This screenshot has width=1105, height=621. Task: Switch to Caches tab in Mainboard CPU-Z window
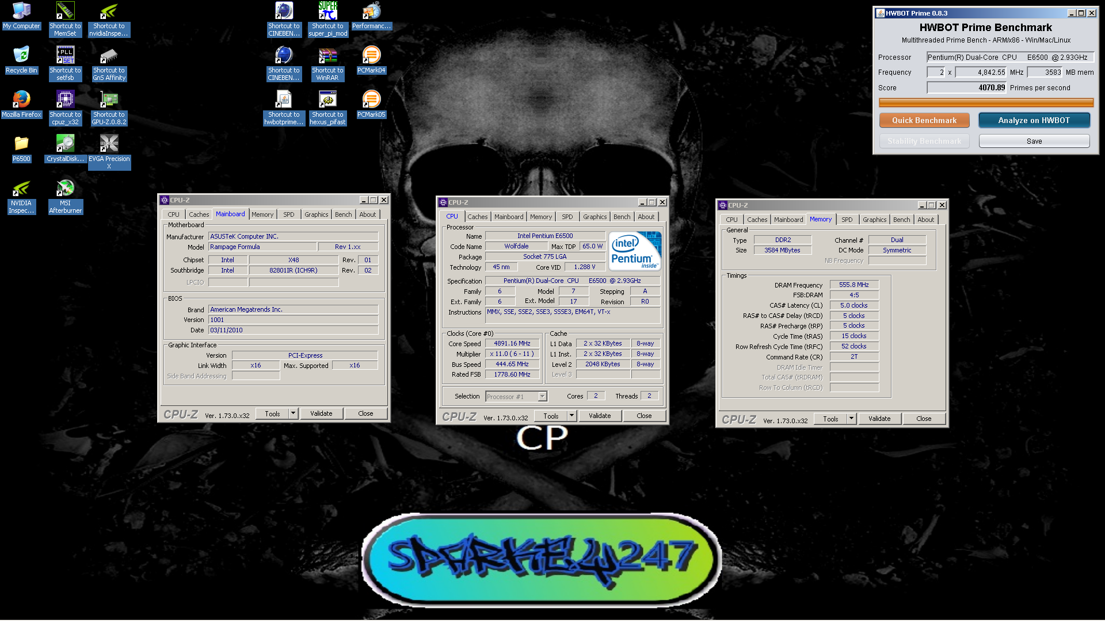pyautogui.click(x=199, y=214)
